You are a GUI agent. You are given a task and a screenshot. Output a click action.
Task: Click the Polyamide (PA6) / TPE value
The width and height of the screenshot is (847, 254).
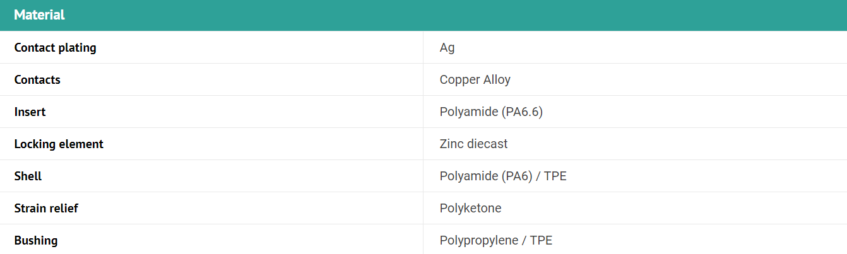click(x=503, y=176)
